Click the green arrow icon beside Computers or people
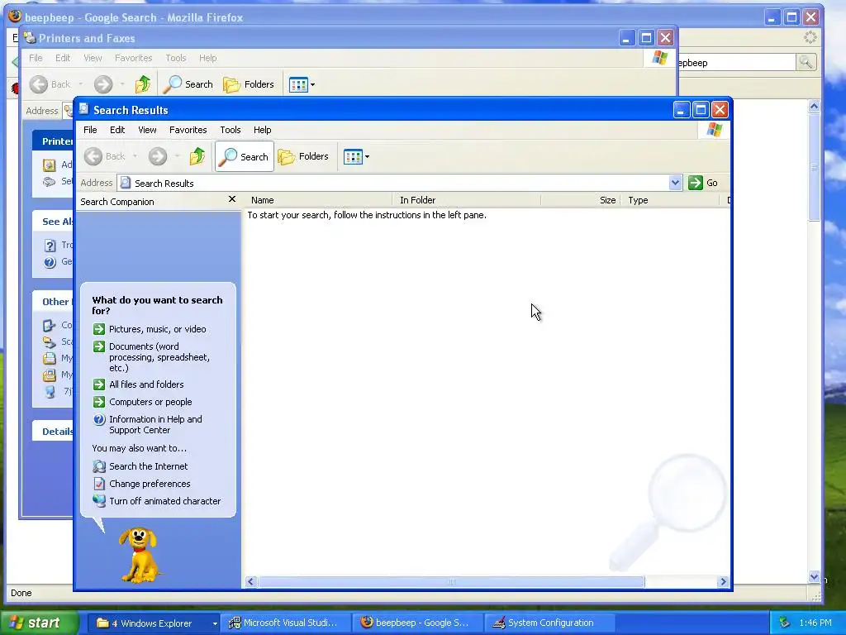Viewport: 846px width, 635px height. (99, 402)
